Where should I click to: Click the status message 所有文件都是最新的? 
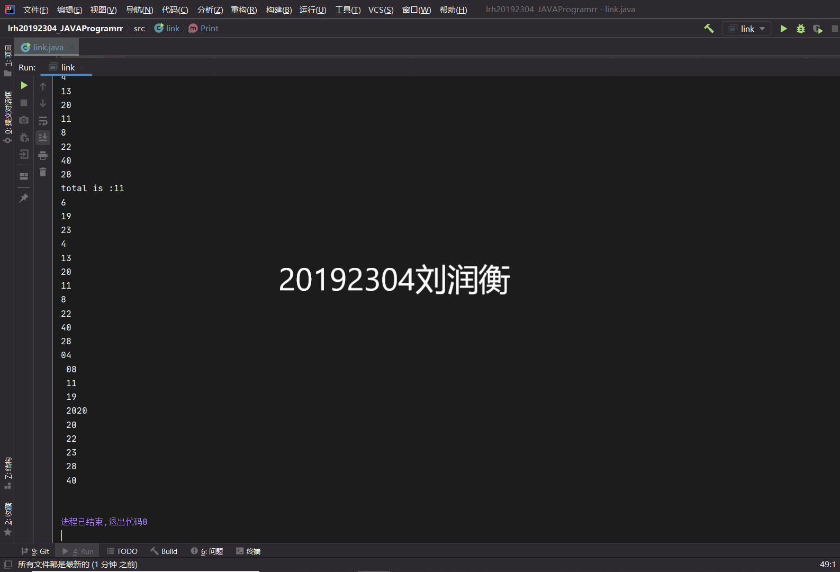(x=78, y=565)
